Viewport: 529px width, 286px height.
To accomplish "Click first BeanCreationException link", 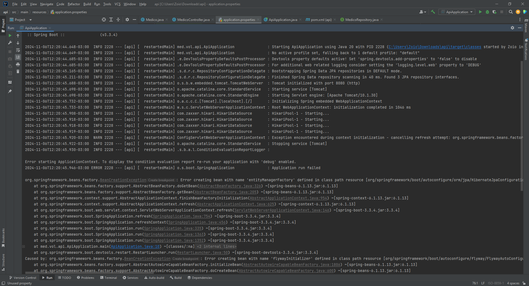I will pyautogui.click(x=123, y=180).
